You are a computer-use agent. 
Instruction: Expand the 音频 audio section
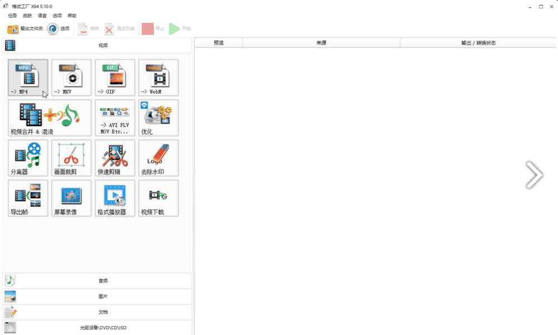pyautogui.click(x=97, y=281)
